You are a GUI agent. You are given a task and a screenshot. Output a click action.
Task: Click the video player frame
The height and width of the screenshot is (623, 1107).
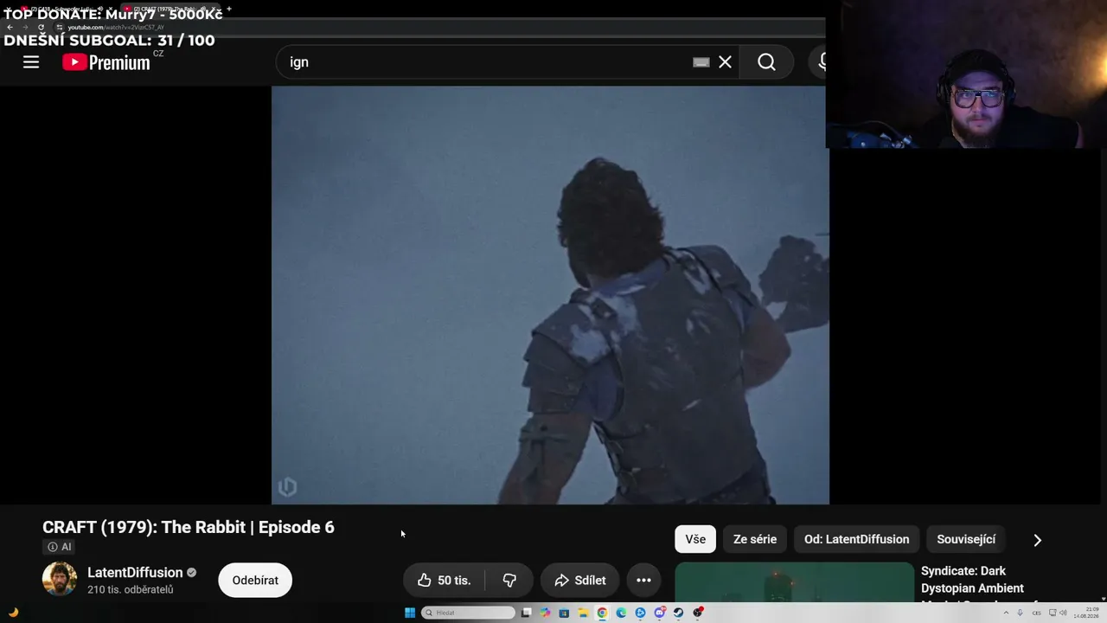[550, 294]
